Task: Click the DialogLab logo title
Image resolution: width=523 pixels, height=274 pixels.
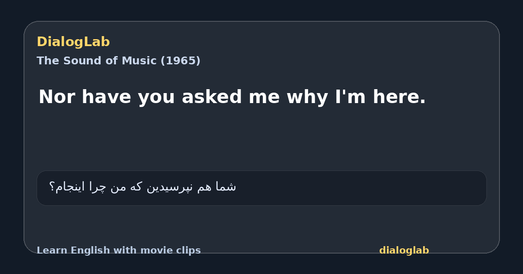Action: (73, 42)
